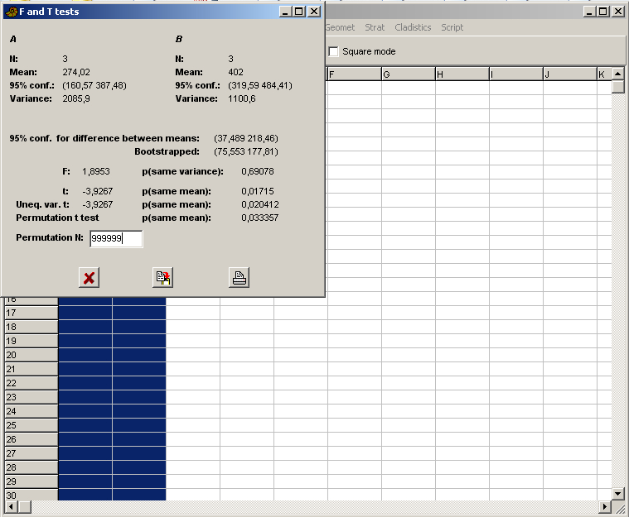Click into the Permutation N input field
This screenshot has height=517, width=629.
[x=116, y=239]
